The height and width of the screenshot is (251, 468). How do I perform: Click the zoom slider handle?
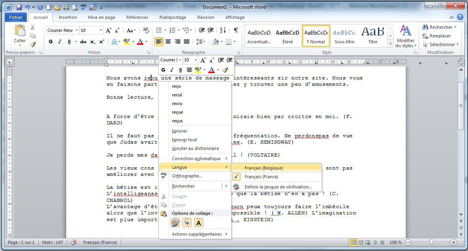coord(431,242)
